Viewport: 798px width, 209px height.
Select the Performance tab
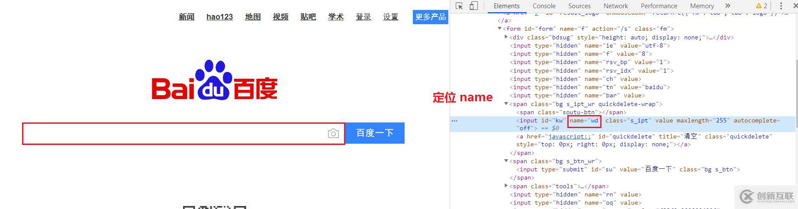point(659,6)
